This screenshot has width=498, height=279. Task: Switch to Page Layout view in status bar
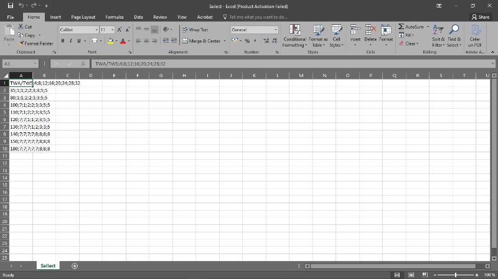coord(411,275)
